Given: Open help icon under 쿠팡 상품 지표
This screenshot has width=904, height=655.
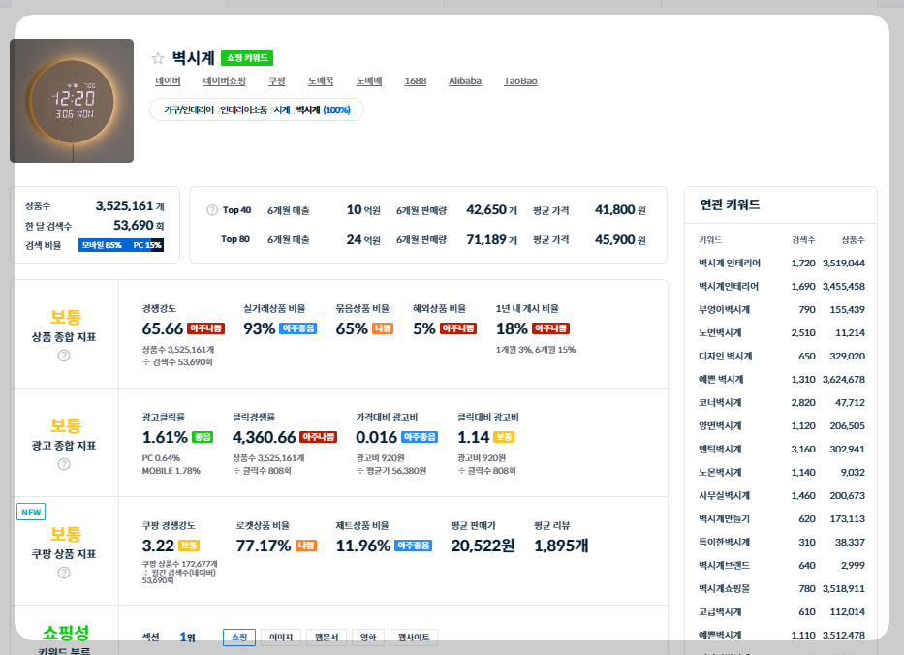Looking at the screenshot, I should [x=64, y=573].
